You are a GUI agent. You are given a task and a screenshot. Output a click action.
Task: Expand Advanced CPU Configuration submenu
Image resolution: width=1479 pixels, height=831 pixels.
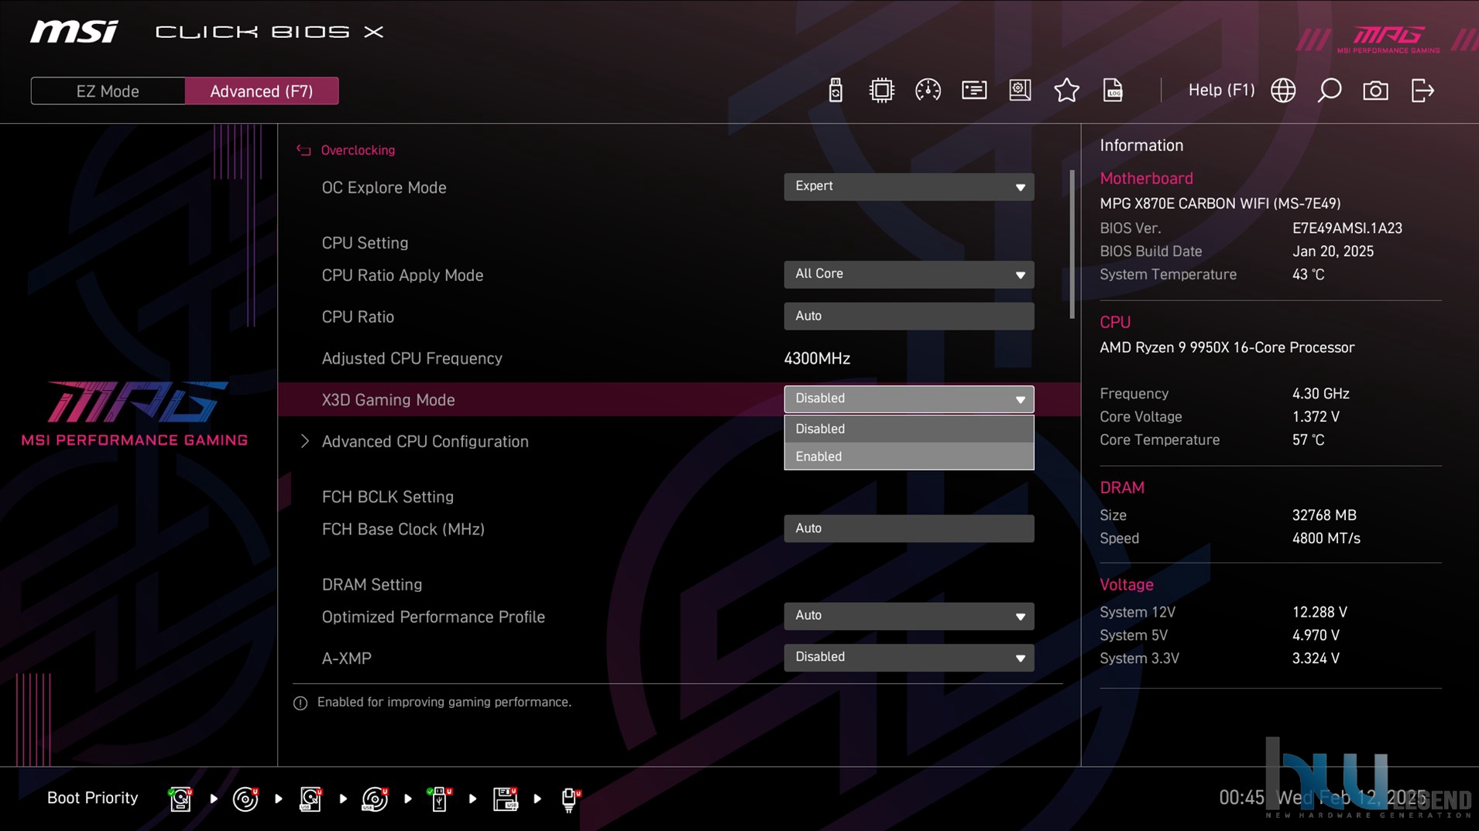[424, 441]
